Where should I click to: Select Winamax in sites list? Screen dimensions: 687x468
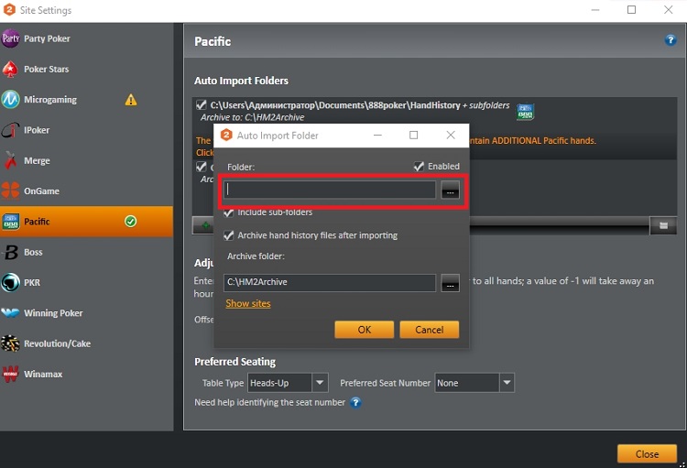pos(86,374)
